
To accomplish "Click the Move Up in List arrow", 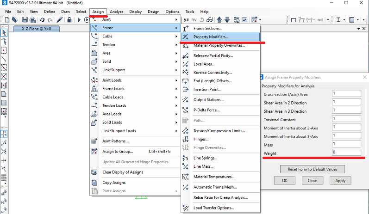I will 220,20.
